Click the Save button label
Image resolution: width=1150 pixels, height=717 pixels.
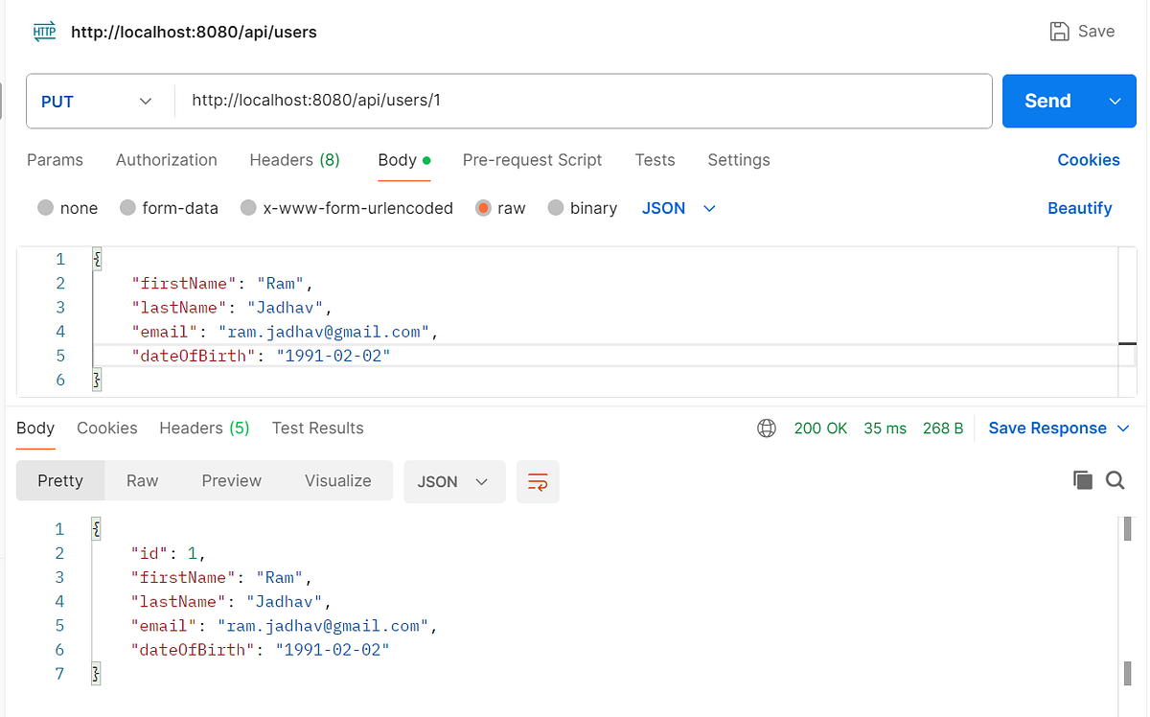(1096, 32)
